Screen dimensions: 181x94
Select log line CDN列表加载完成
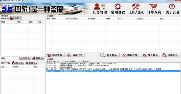point(113,67)
